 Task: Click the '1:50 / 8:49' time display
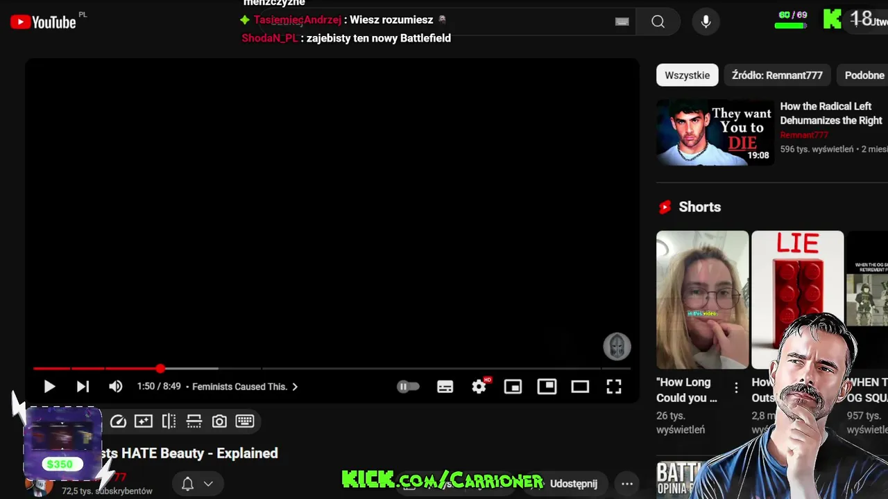point(159,387)
